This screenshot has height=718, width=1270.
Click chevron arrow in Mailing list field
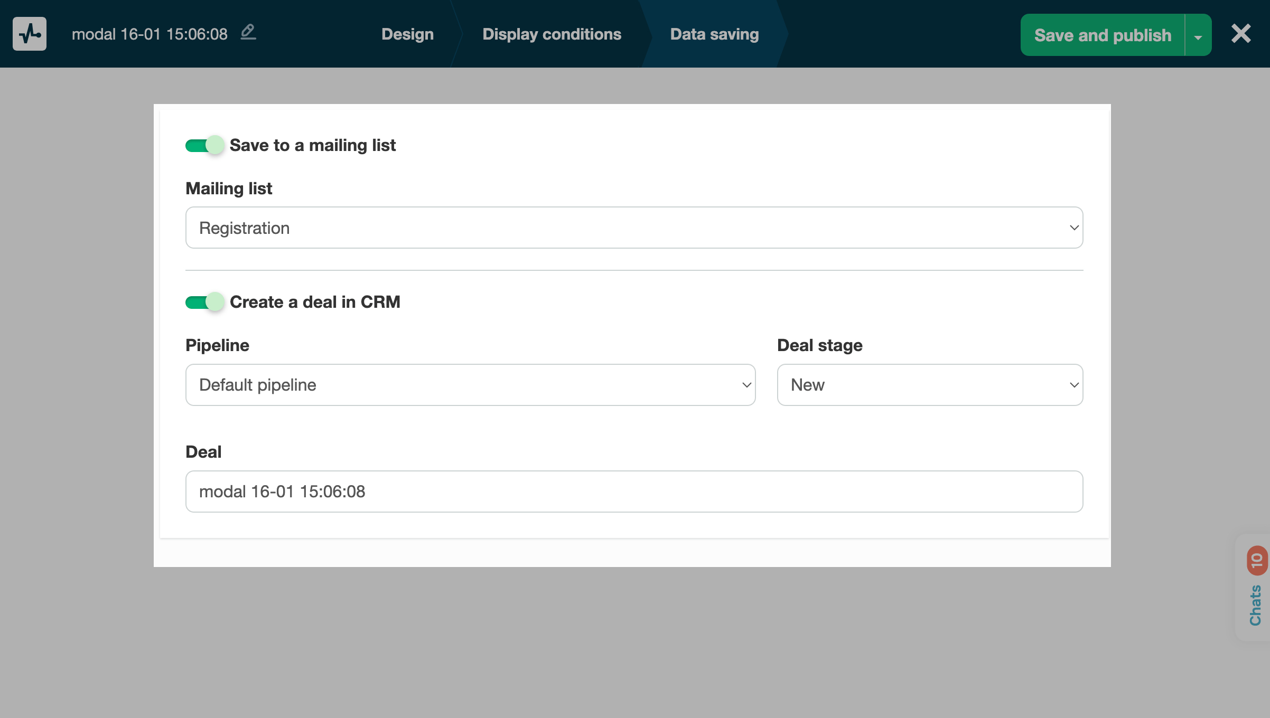[1074, 228]
